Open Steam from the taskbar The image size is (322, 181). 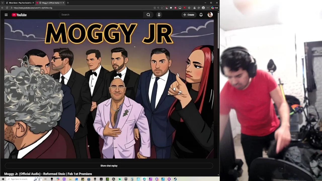coord(175,179)
